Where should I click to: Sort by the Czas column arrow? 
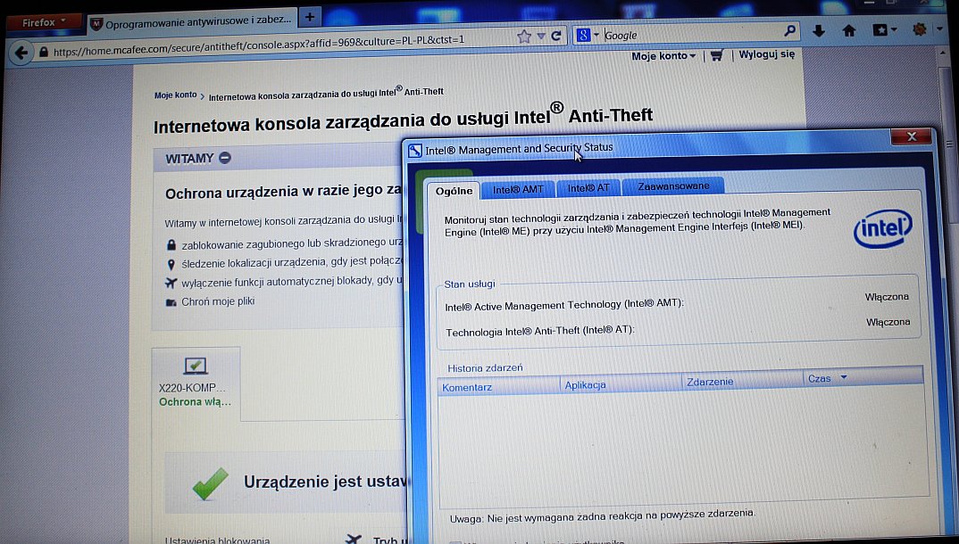pyautogui.click(x=844, y=377)
